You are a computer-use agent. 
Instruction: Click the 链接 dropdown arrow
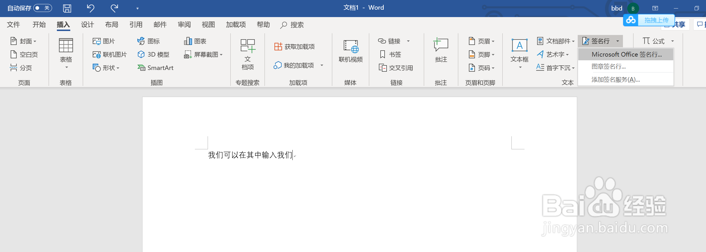pos(408,41)
